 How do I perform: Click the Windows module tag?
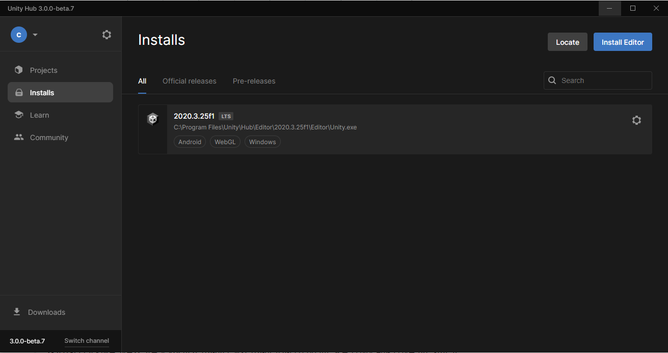point(262,142)
